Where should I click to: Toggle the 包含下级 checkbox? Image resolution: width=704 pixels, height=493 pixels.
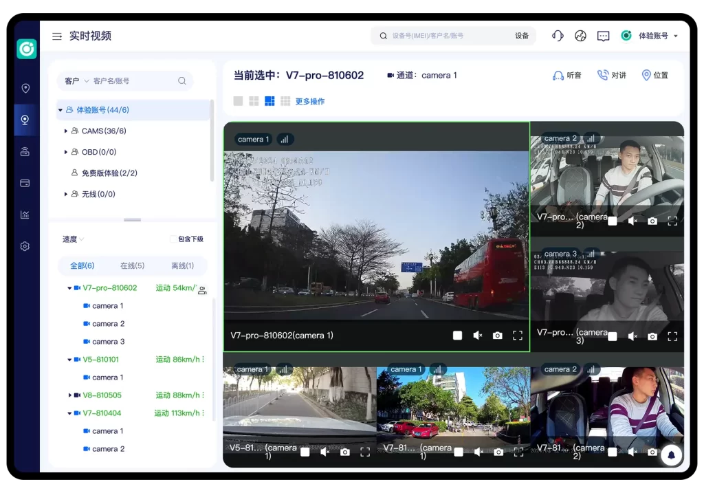173,239
